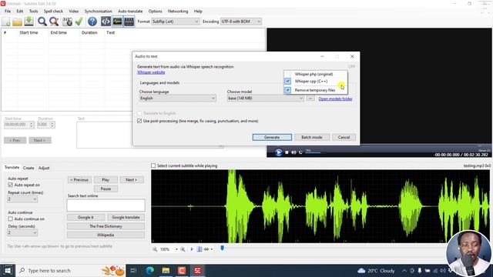This screenshot has height=277, width=493.
Task: Expand the Choose language dropdown
Action: pyautogui.click(x=177, y=98)
